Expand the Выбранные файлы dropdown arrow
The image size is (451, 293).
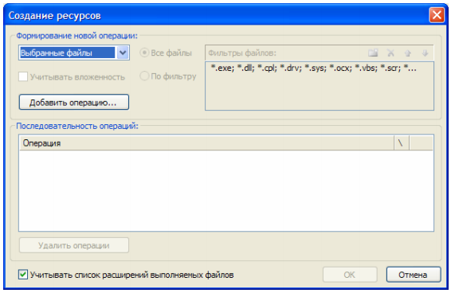[123, 53]
